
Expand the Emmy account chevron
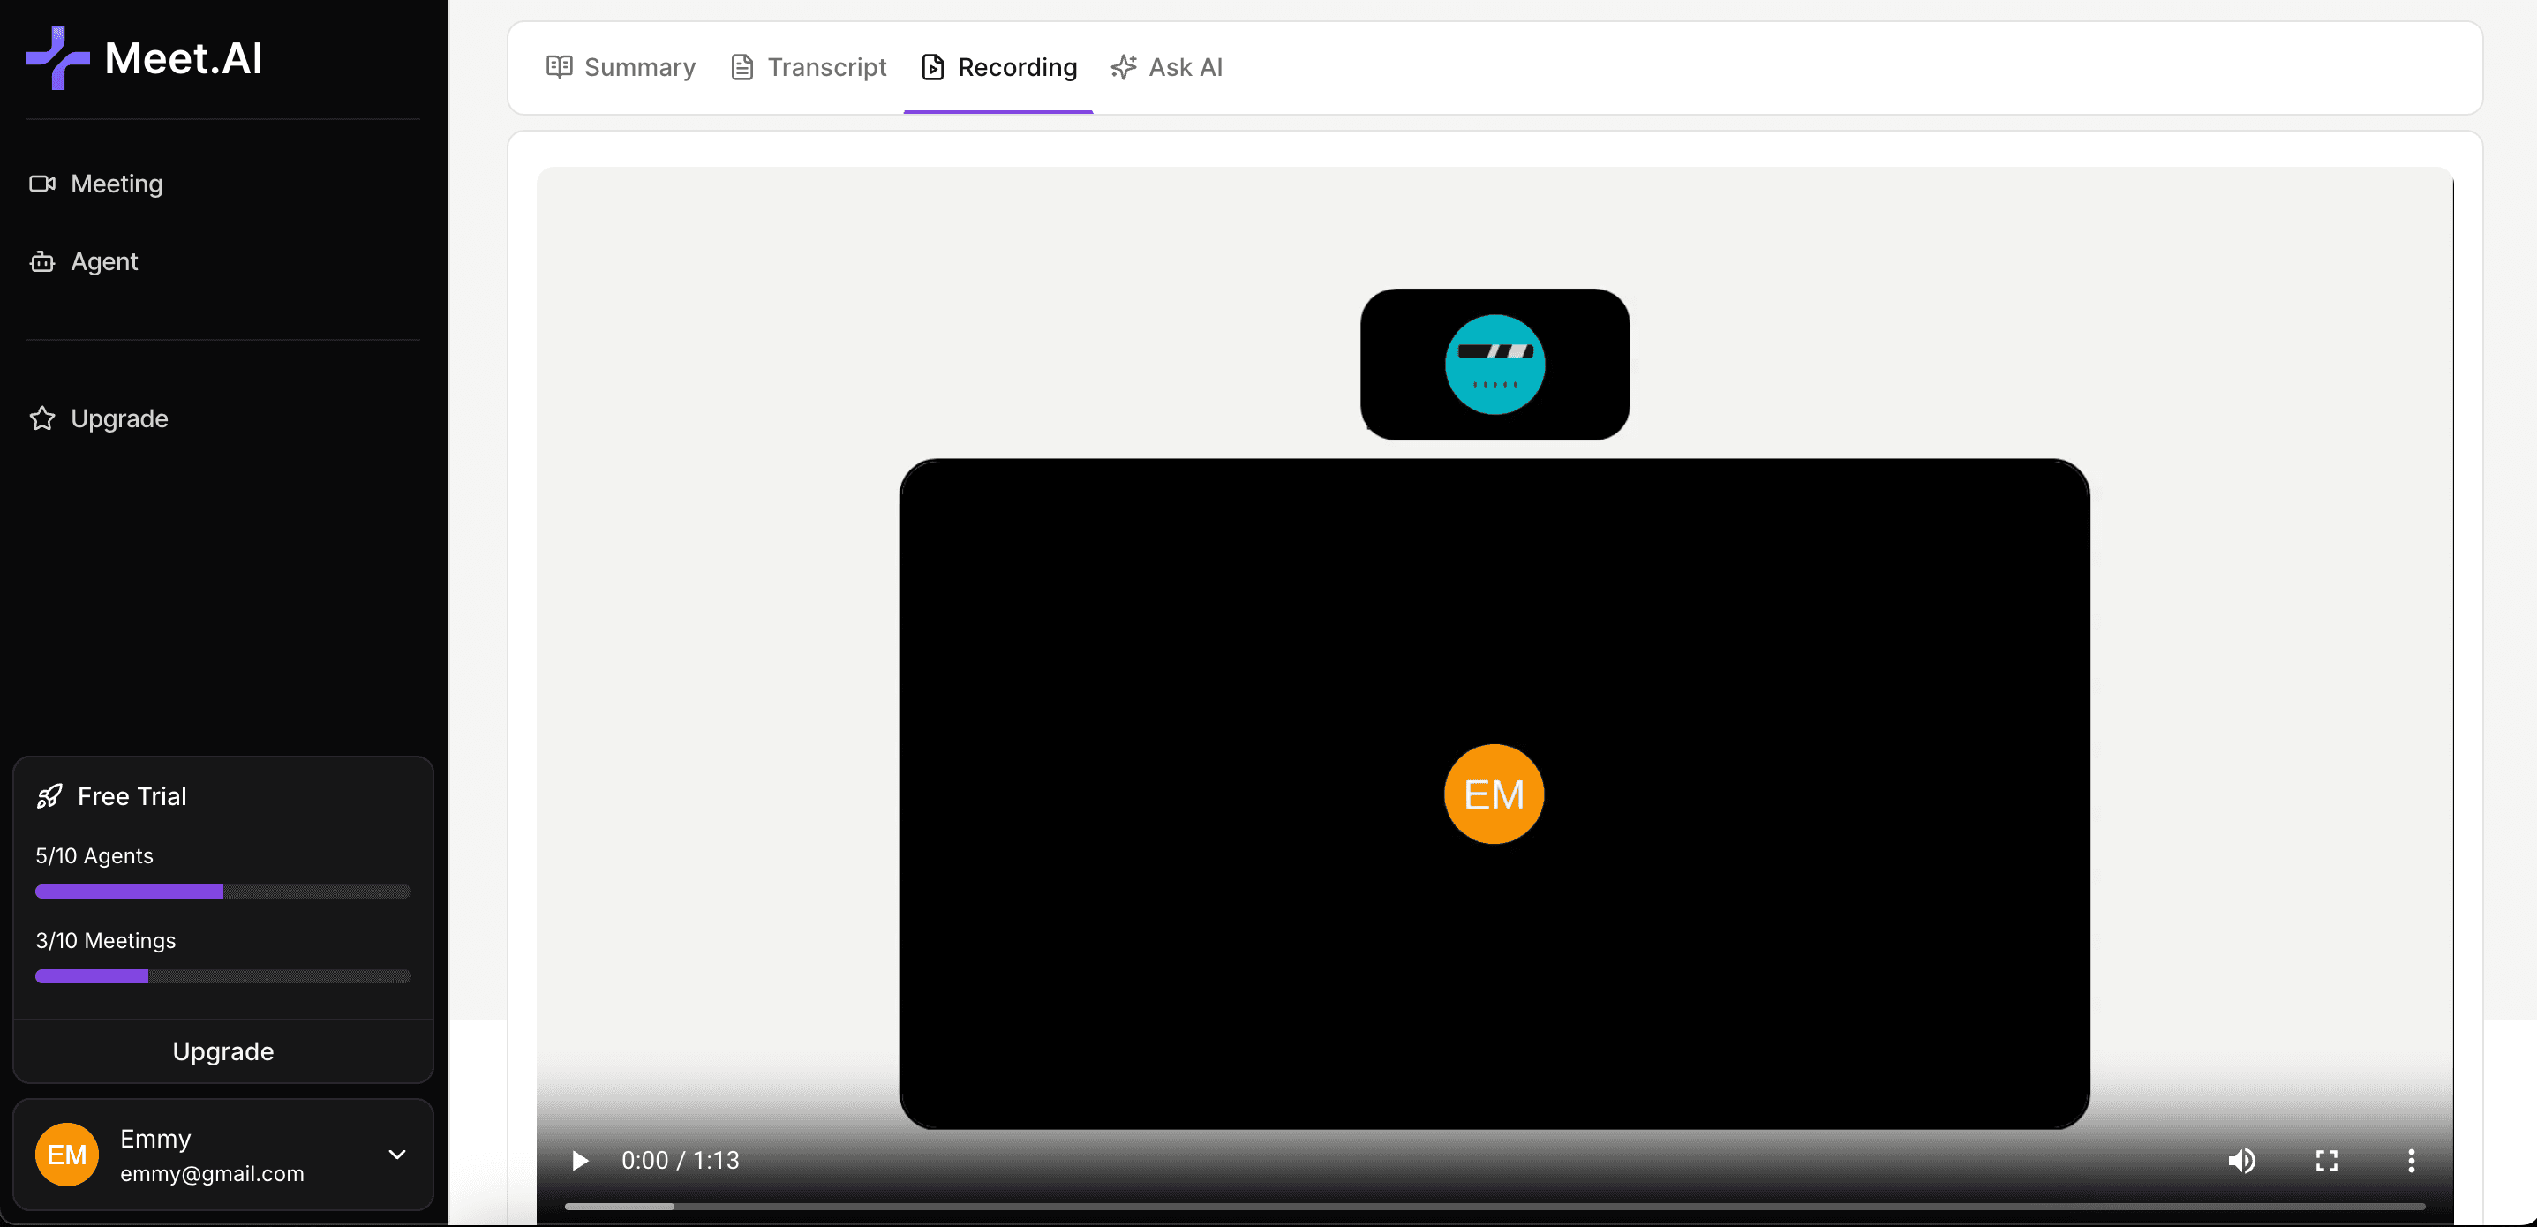[x=397, y=1154]
